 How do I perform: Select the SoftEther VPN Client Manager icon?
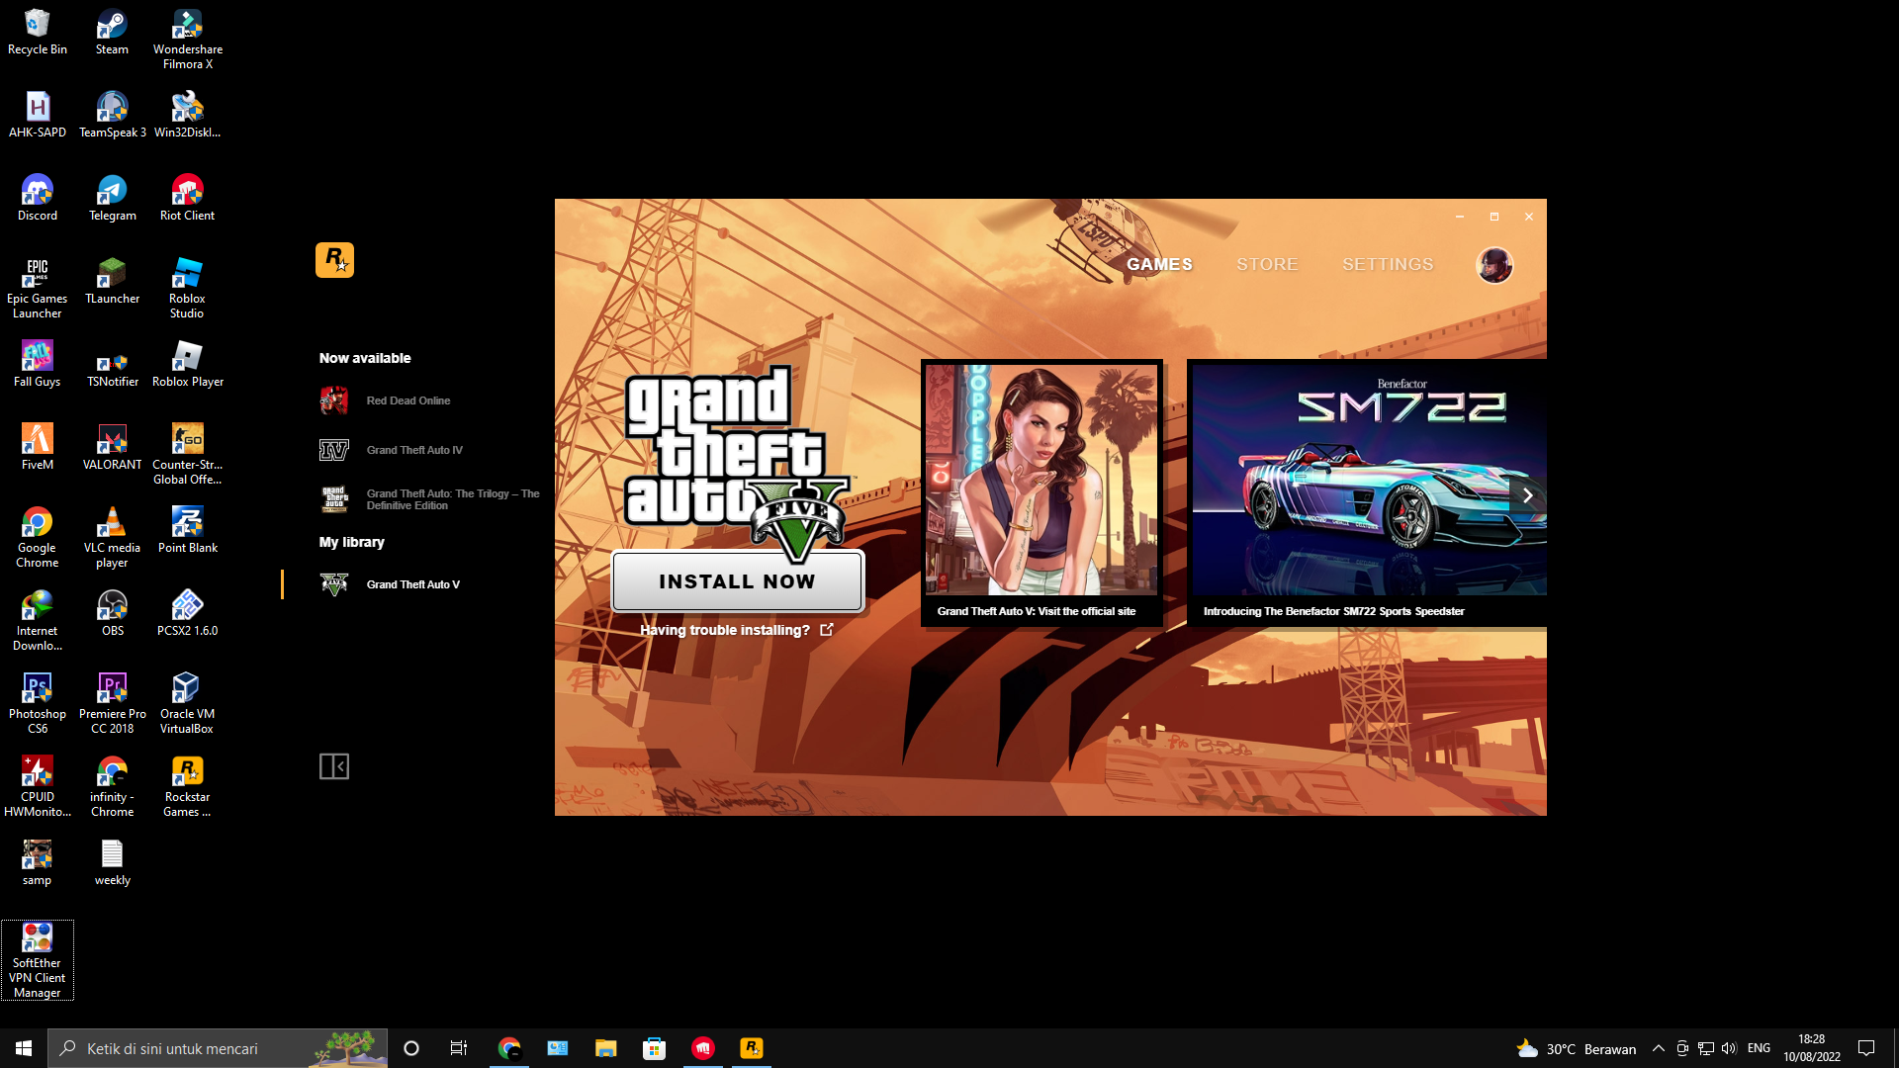click(x=38, y=960)
